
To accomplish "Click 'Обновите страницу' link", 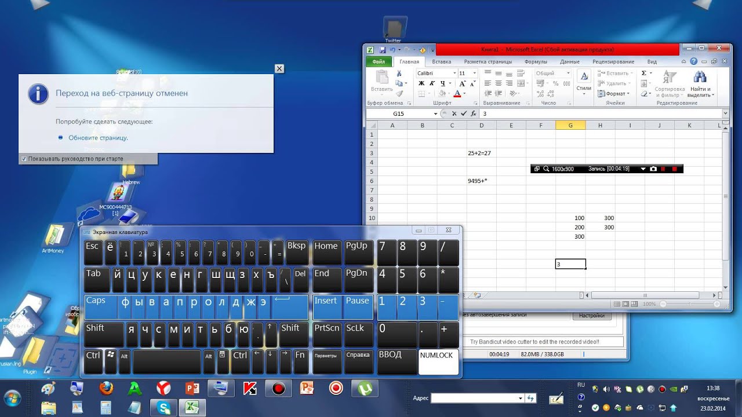I will [x=98, y=138].
